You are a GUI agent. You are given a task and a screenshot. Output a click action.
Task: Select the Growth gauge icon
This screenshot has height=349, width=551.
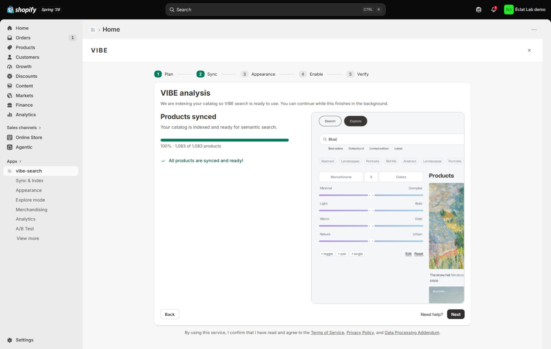click(x=10, y=67)
